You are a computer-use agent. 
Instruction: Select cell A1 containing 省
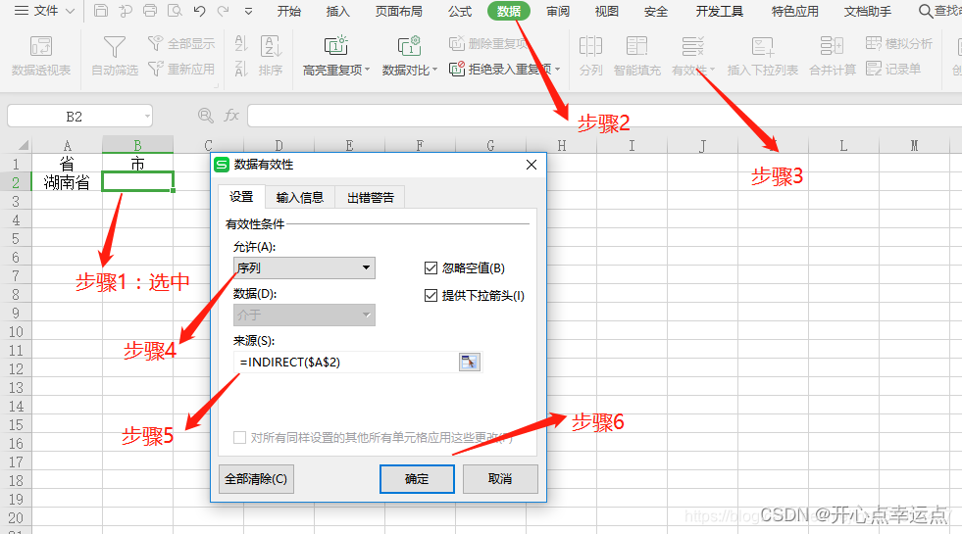(67, 164)
